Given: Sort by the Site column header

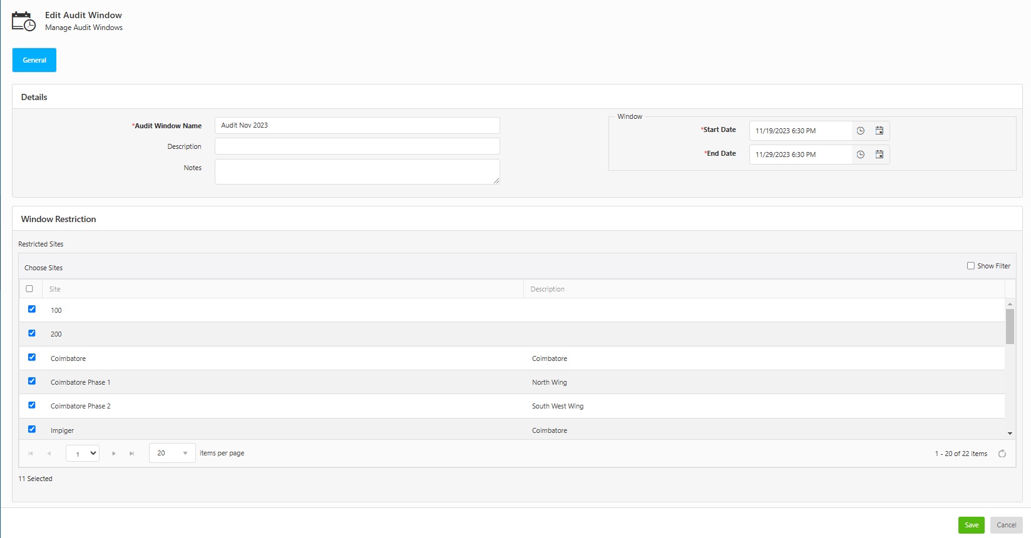Looking at the screenshot, I should coord(55,289).
